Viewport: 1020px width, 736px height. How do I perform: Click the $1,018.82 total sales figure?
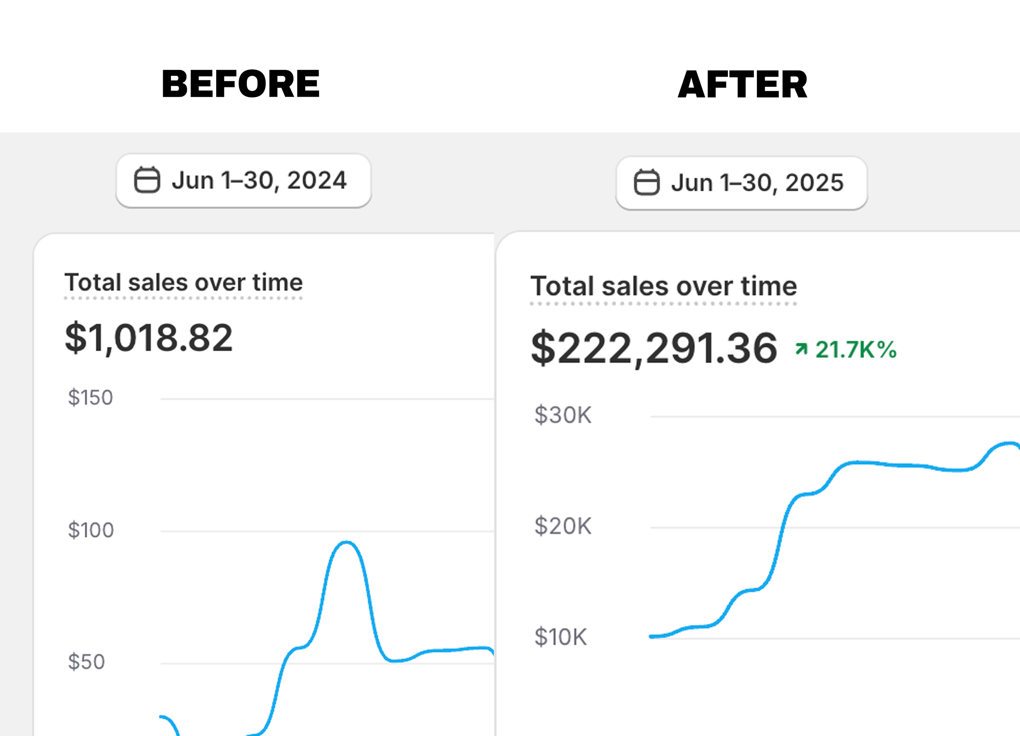click(149, 338)
